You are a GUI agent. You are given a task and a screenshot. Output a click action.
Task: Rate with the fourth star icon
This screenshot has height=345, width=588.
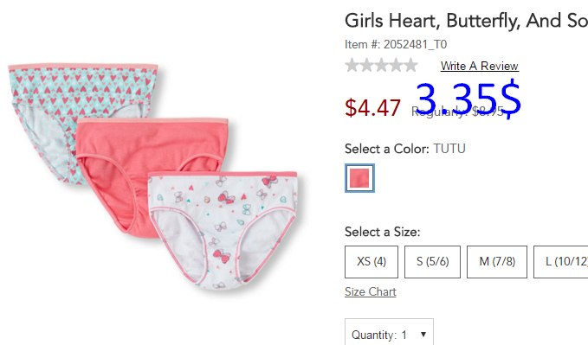[396, 65]
